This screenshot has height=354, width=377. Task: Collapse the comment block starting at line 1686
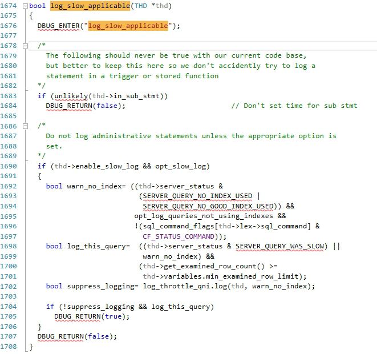click(x=25, y=126)
